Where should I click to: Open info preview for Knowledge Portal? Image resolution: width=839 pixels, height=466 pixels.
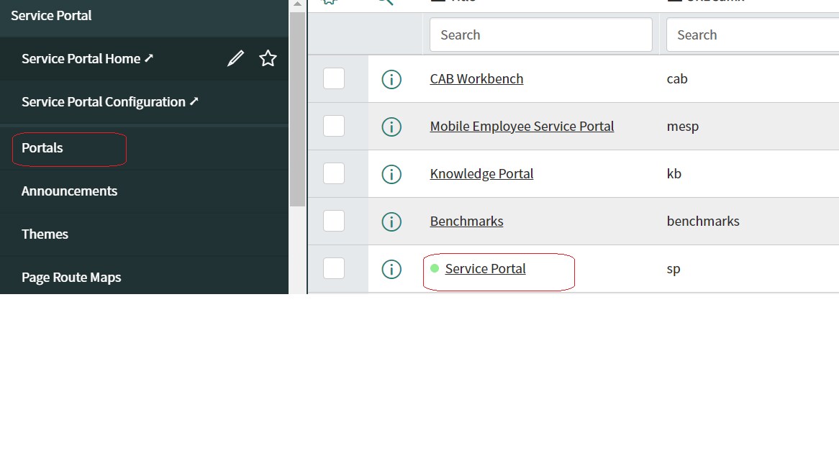(x=391, y=174)
